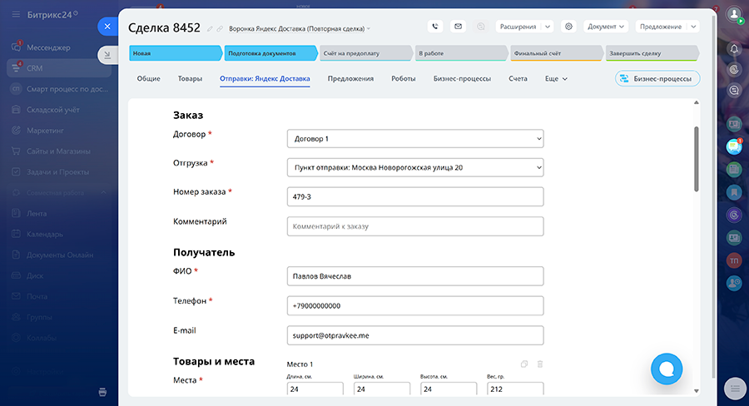Delete Место 1 with trash icon

point(540,364)
